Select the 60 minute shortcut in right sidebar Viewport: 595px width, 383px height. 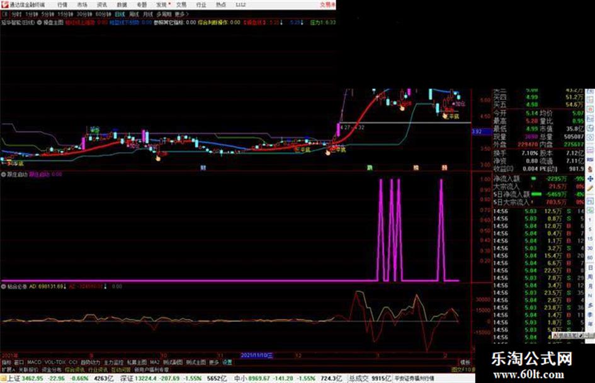click(590, 258)
